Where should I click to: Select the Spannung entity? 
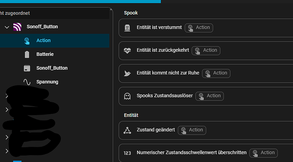coord(47,82)
